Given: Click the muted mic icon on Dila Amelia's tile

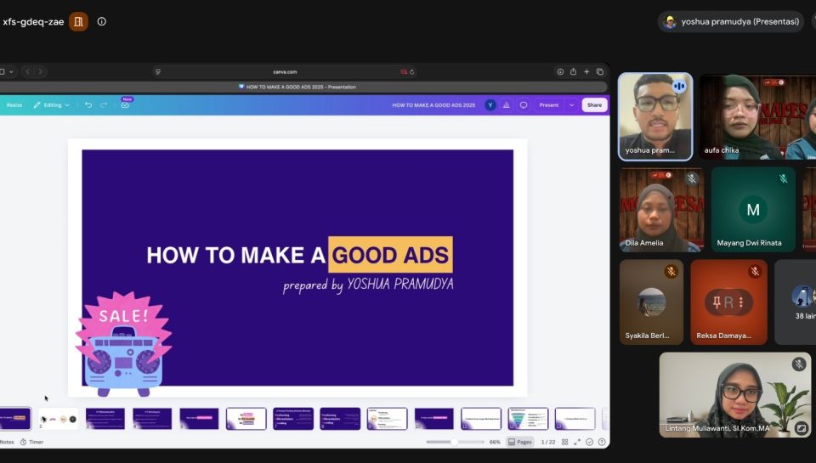Looking at the screenshot, I should click(692, 179).
